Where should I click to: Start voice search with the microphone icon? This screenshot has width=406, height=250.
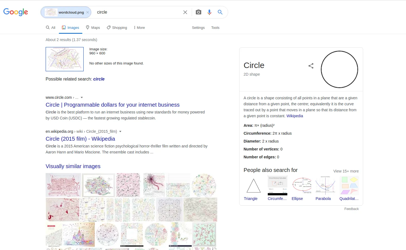click(209, 12)
